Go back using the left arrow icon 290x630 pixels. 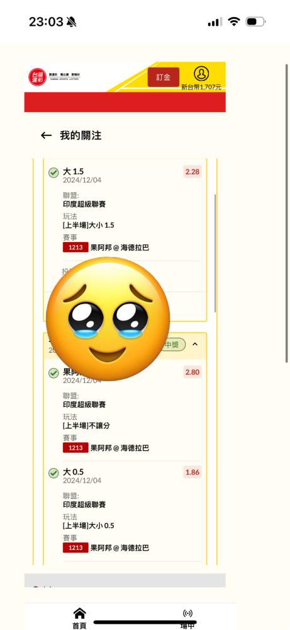[x=46, y=135]
